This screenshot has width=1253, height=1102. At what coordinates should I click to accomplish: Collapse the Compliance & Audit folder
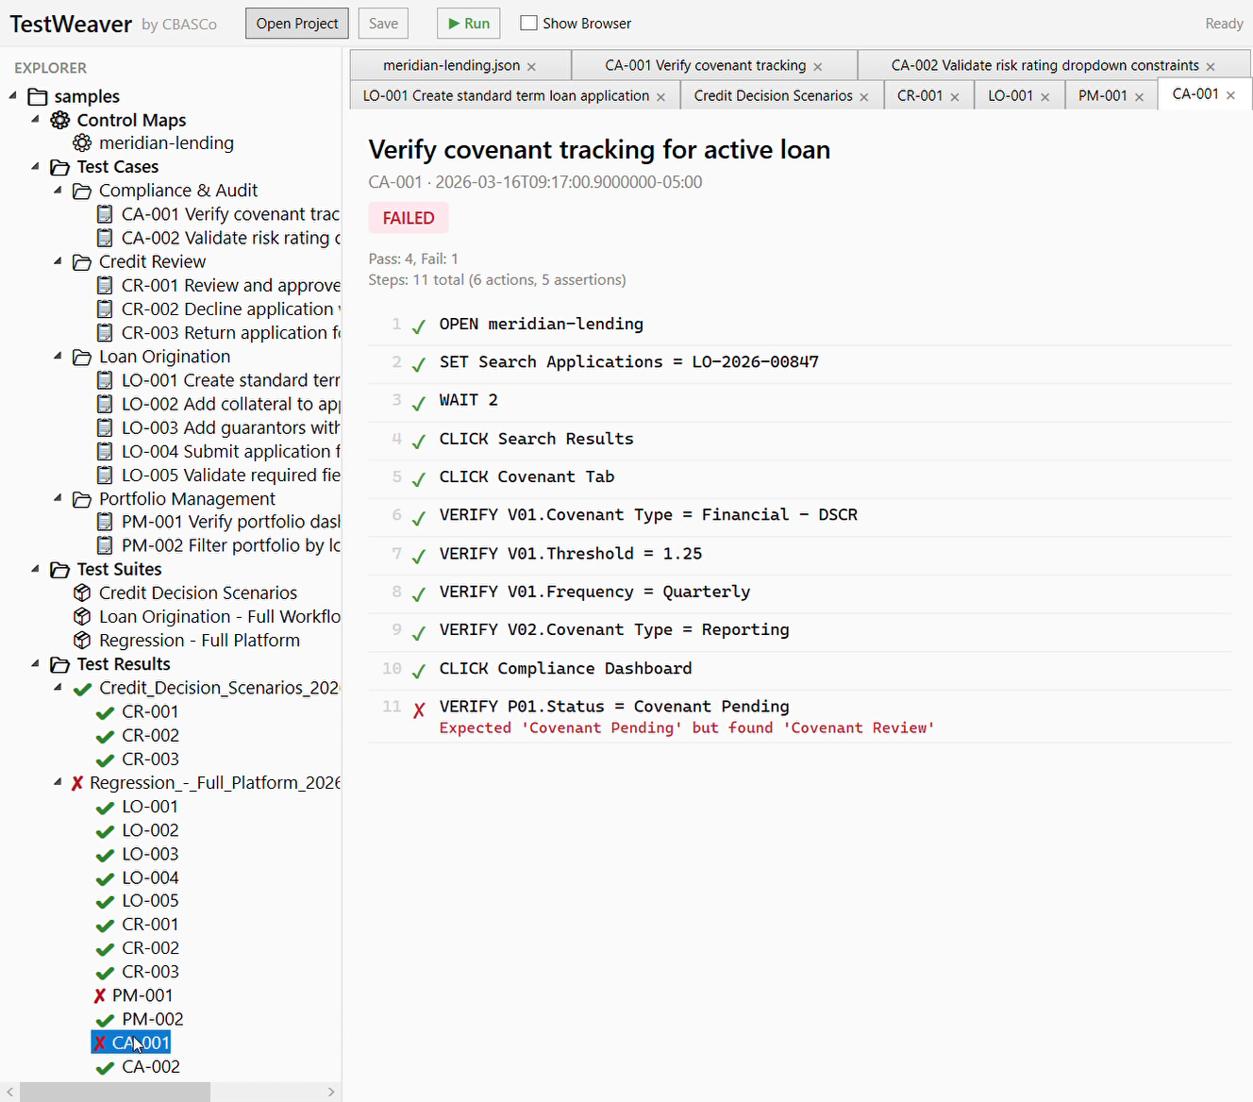click(58, 191)
